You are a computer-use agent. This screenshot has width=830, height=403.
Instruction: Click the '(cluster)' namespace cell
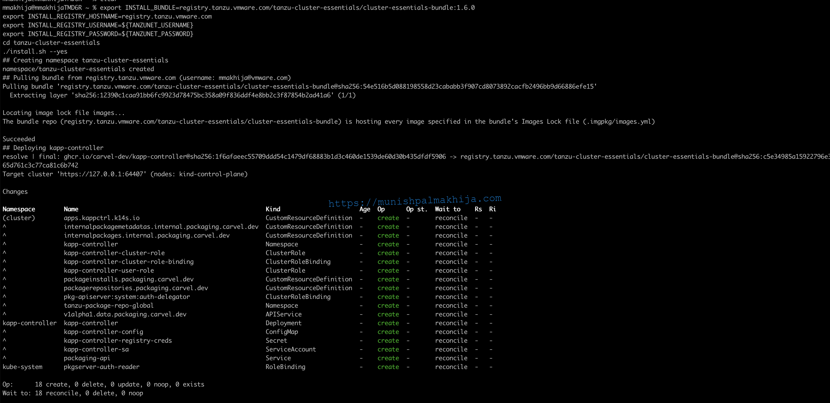click(19, 218)
